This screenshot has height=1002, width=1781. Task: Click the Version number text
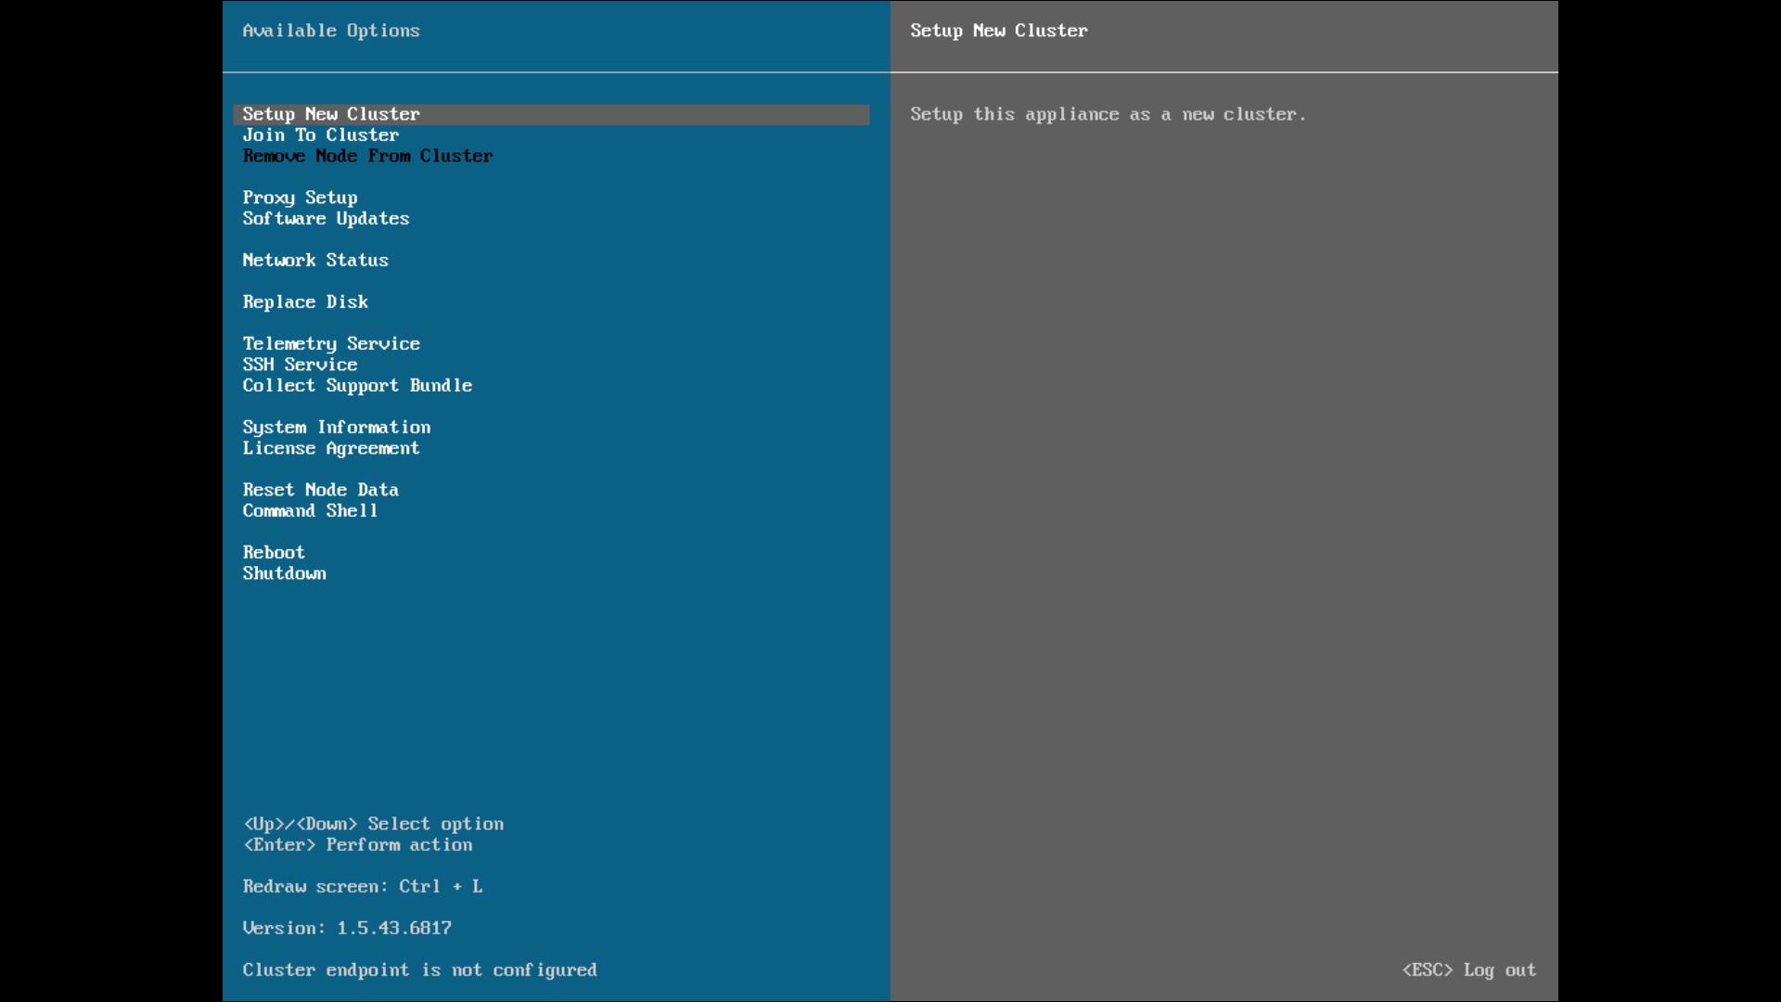pos(347,929)
